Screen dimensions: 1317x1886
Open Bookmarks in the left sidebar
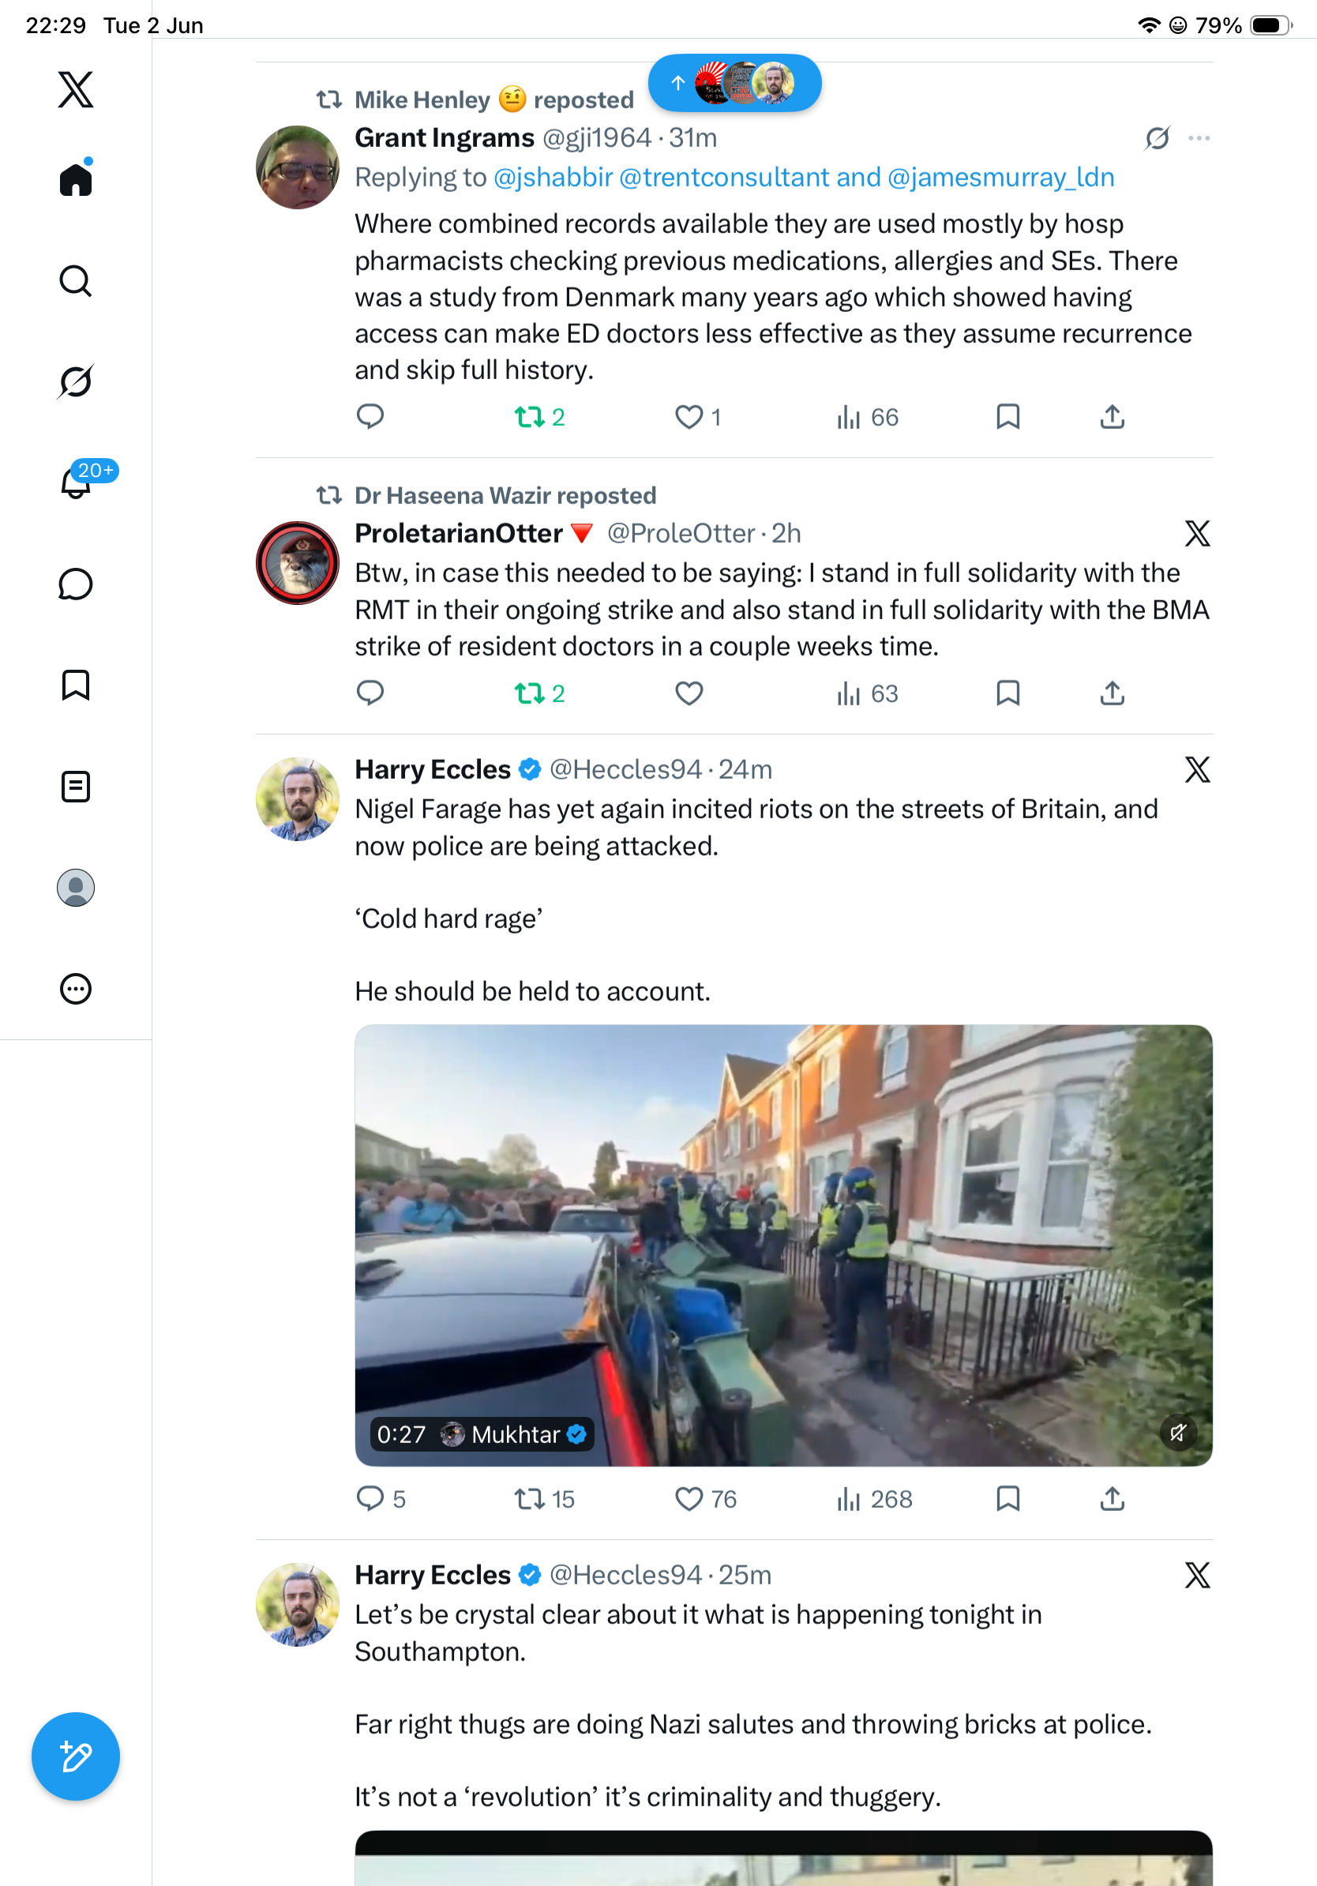point(76,685)
